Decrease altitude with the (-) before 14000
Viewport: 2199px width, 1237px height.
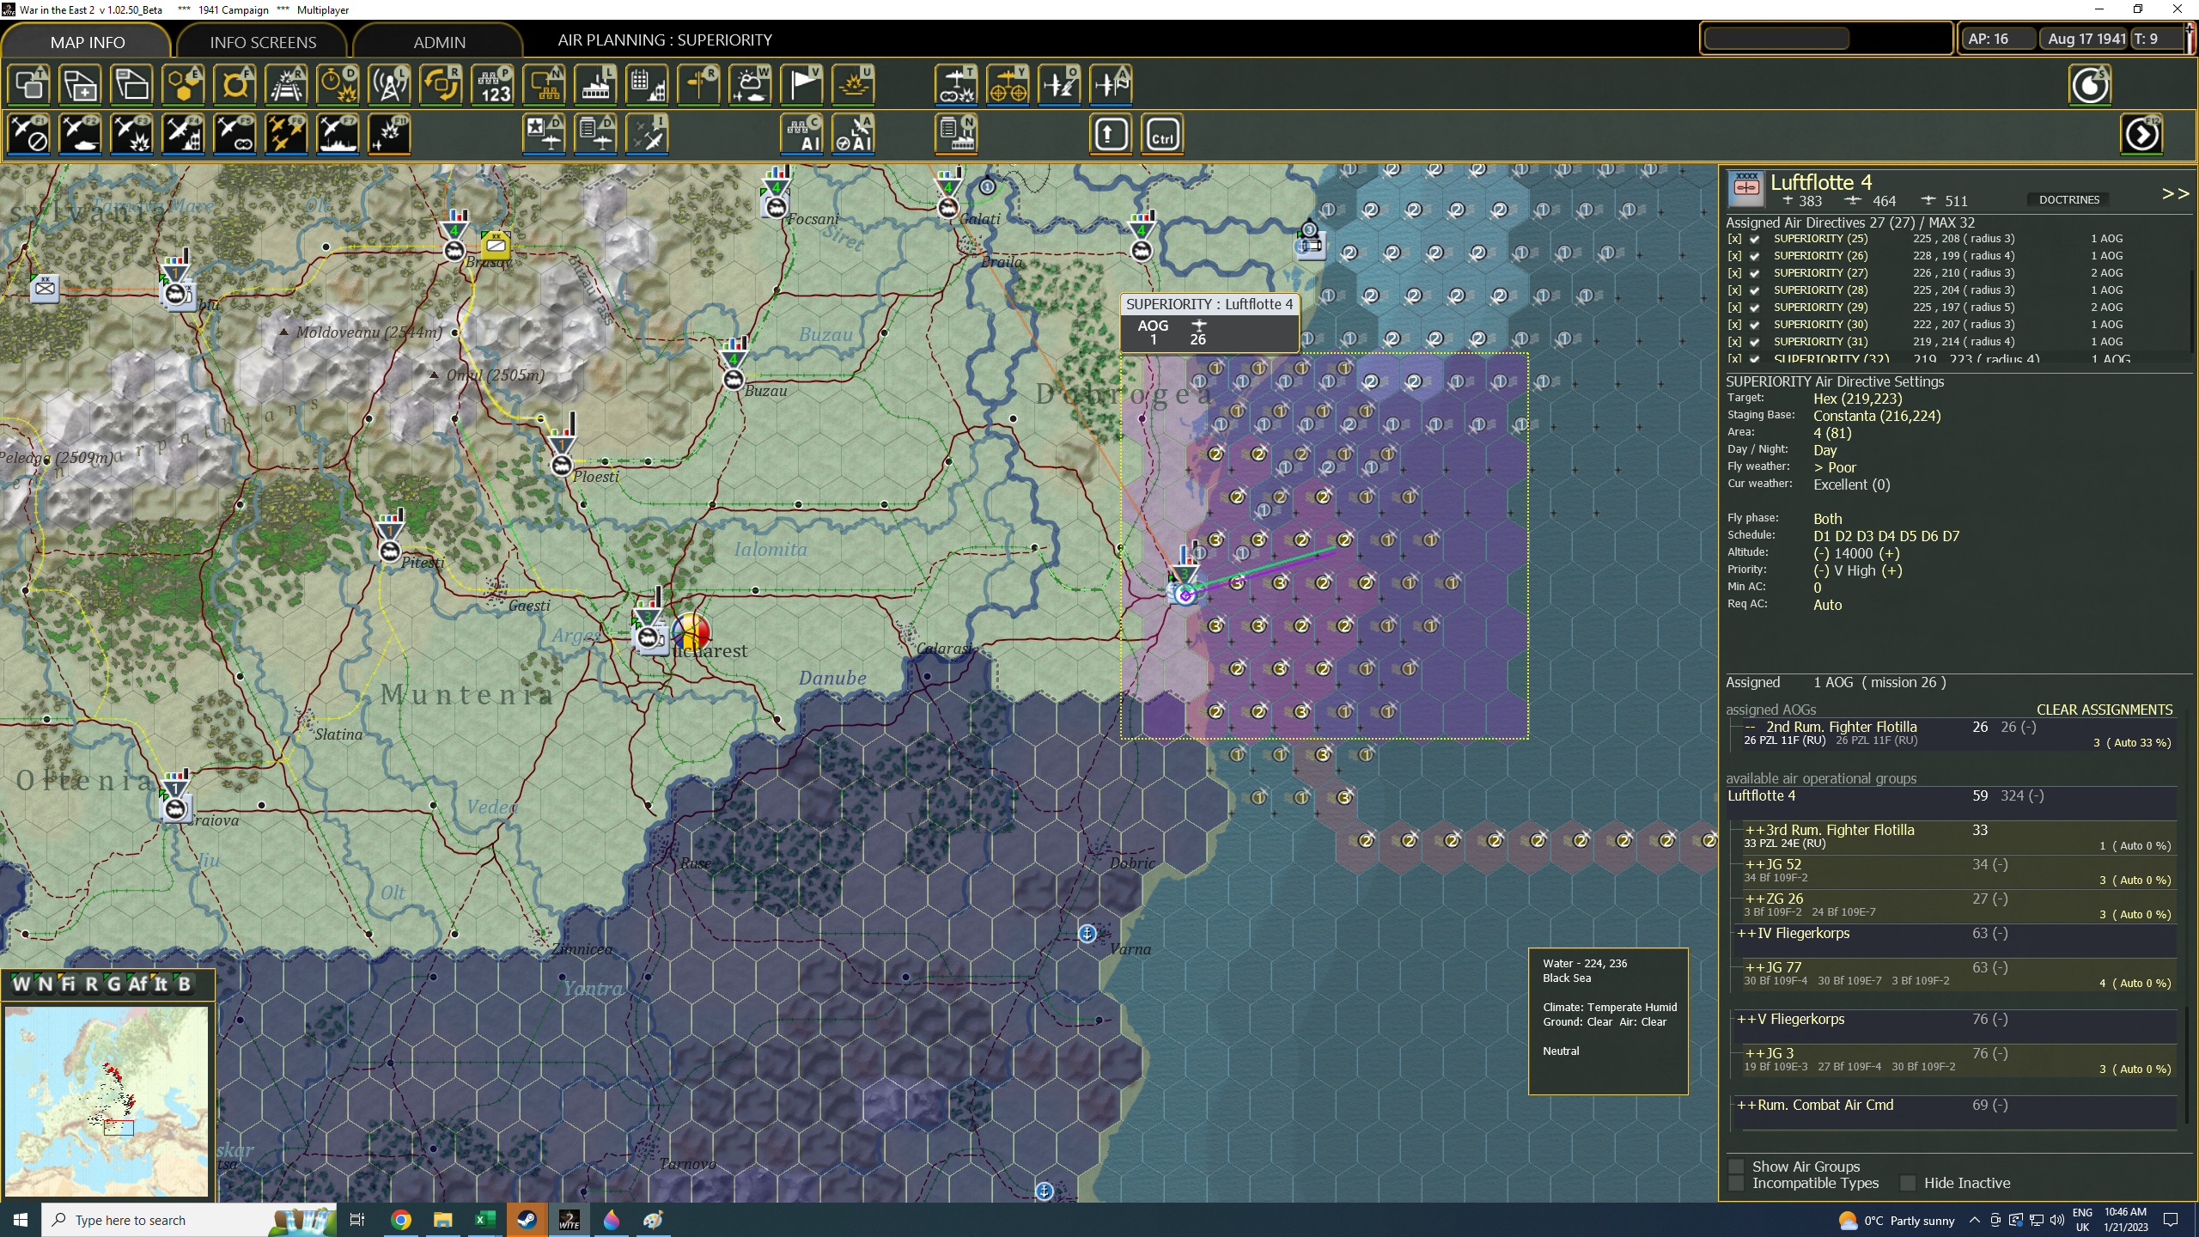point(1821,553)
